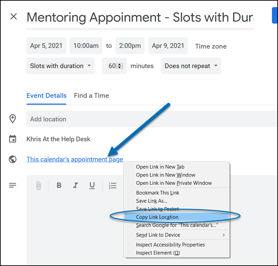Click the calendar icon beside Khris

tap(13, 139)
